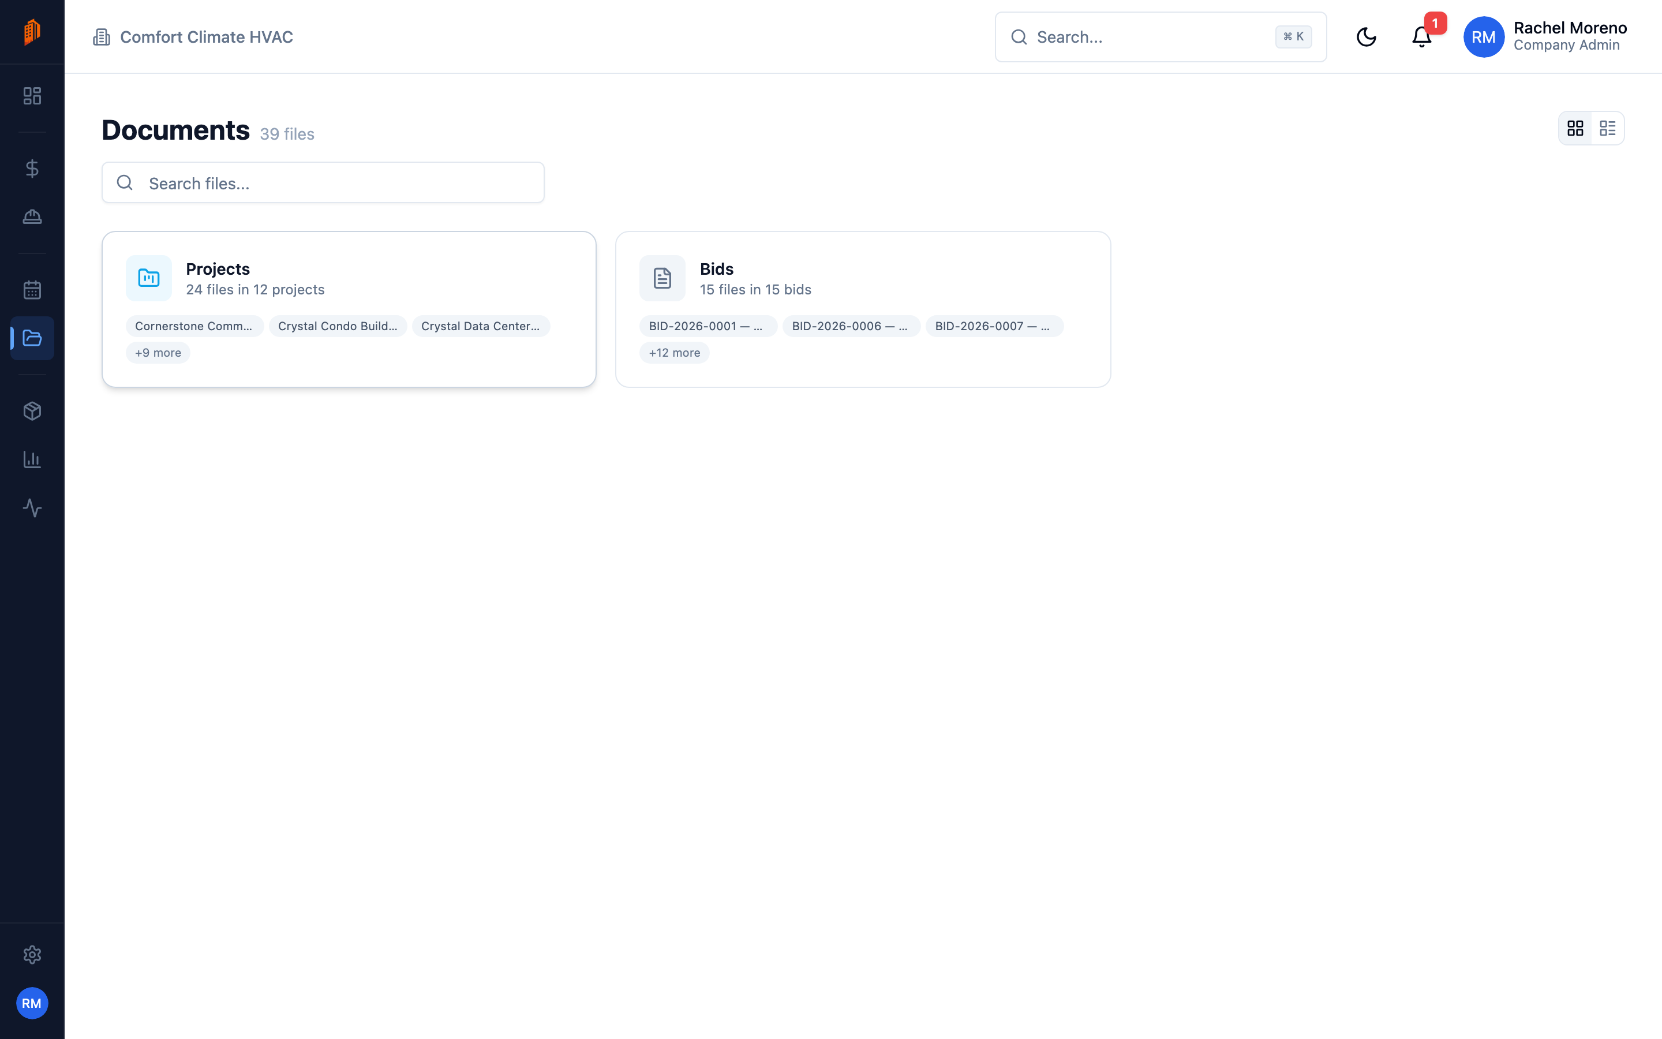Open notifications bell with 1 badge

coord(1423,37)
